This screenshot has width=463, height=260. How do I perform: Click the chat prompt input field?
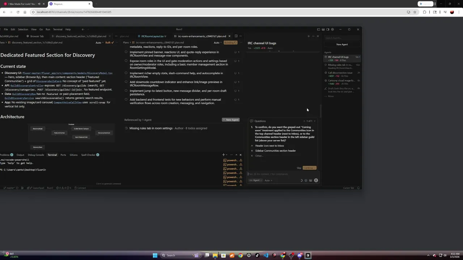tap(282, 174)
